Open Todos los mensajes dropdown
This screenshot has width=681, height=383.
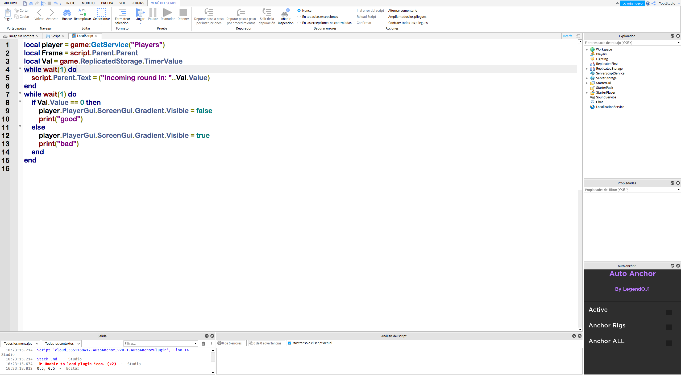20,344
